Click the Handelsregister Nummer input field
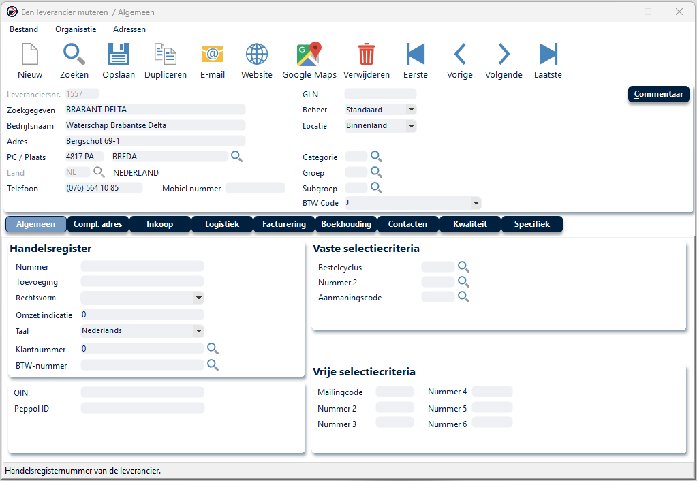The height and width of the screenshot is (481, 697). pos(142,266)
